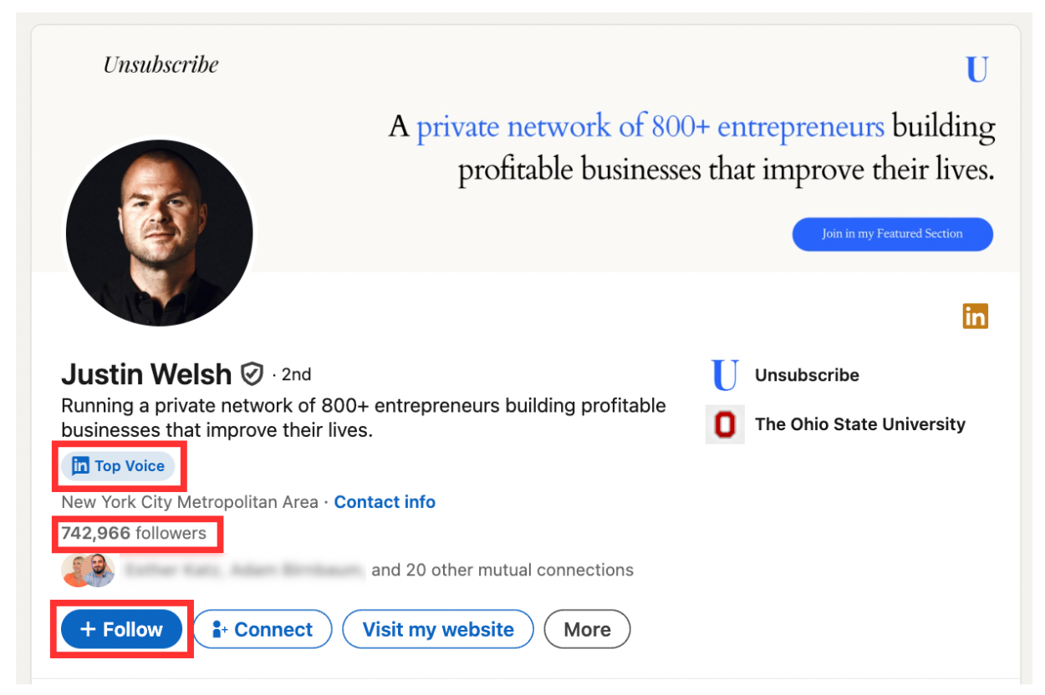Viewport: 1045px width, 695px height.
Task: Click the verified shield badge beside the name
Action: pos(252,373)
